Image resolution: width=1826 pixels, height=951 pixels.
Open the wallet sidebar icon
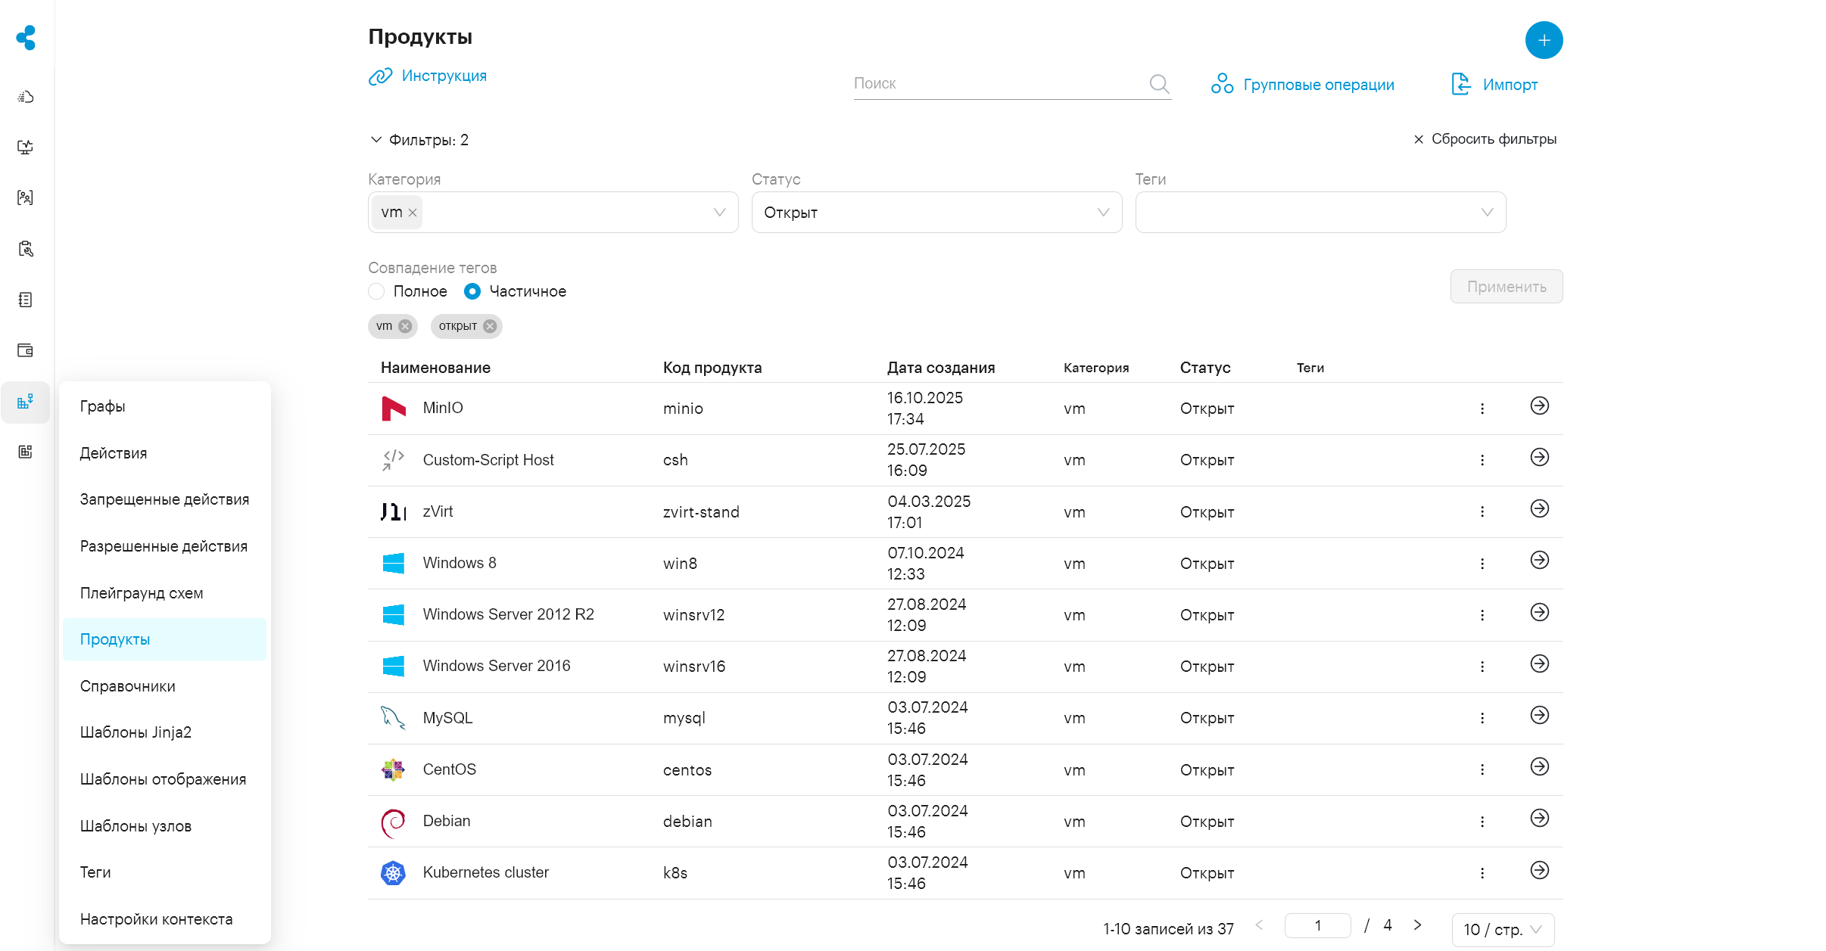26,350
